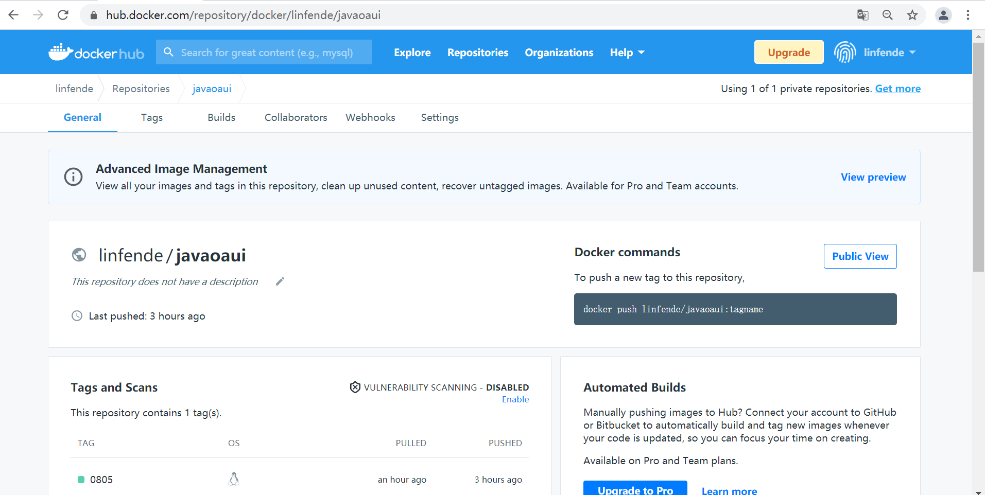Screen dimensions: 985x495
Task: Click the PULLED column header
Action: (411, 443)
